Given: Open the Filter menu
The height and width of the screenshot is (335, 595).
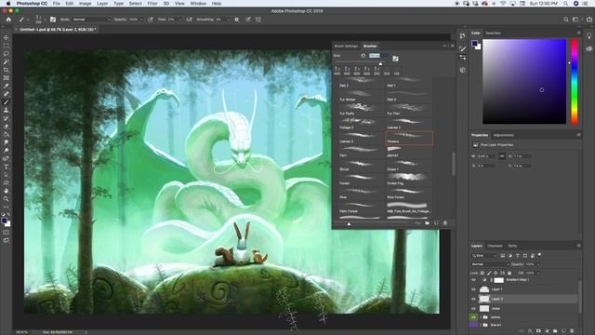Looking at the screenshot, I should [x=152, y=4].
